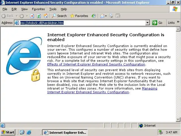Click the network system tray icon
Viewport: 181px width, 136px height.
click(161, 132)
